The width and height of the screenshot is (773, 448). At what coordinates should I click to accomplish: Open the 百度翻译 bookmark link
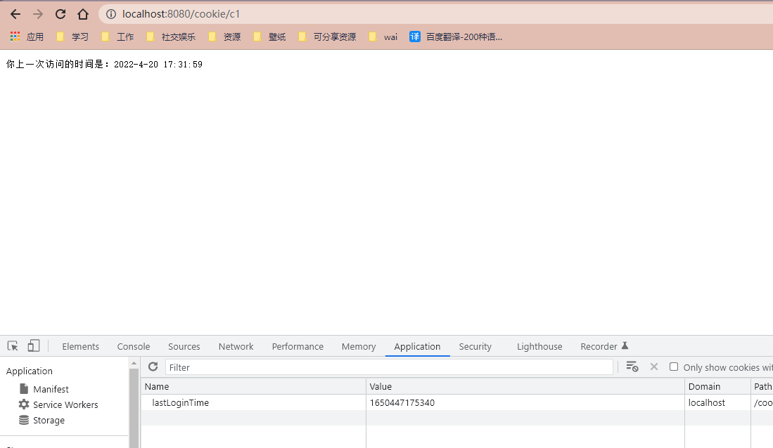[456, 37]
